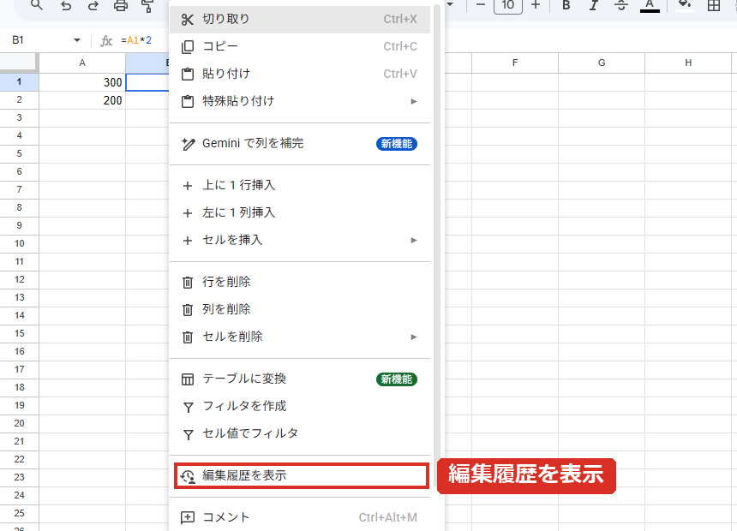Click the formula bar showing =A1*2
Viewport: 737px width, 531px height.
[x=136, y=40]
